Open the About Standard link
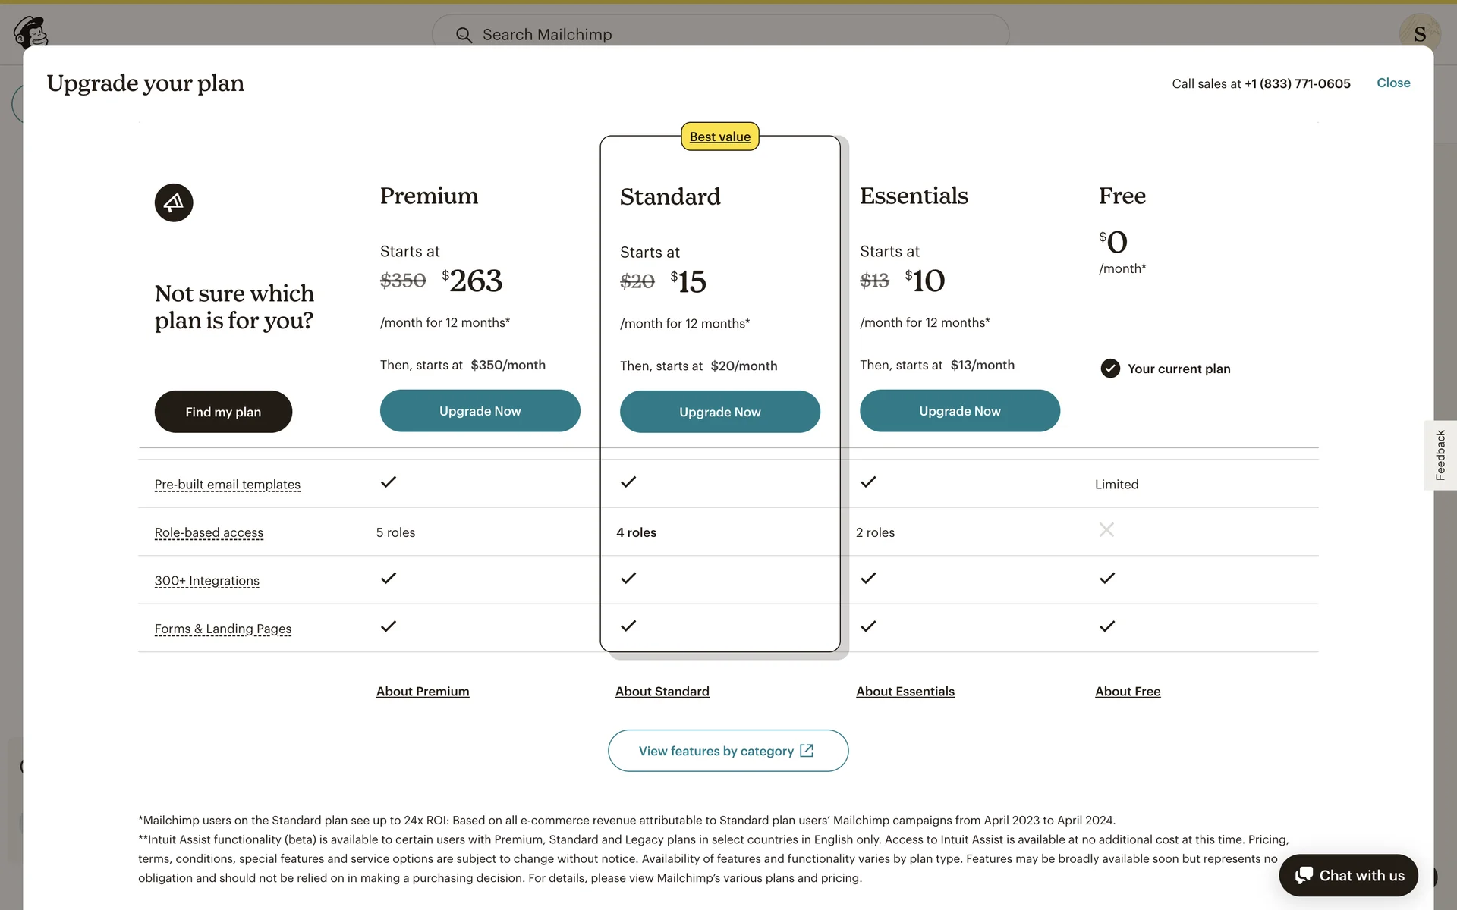1457x910 pixels. pyautogui.click(x=662, y=692)
